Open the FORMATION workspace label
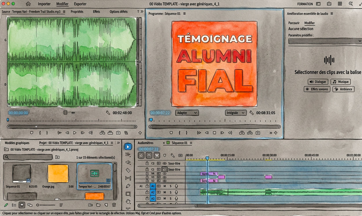This screenshot has width=362, height=216. pos(305,4)
